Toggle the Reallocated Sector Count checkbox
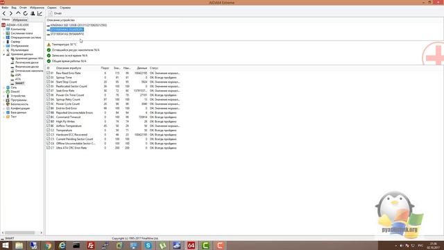The image size is (444, 250). coord(48,86)
